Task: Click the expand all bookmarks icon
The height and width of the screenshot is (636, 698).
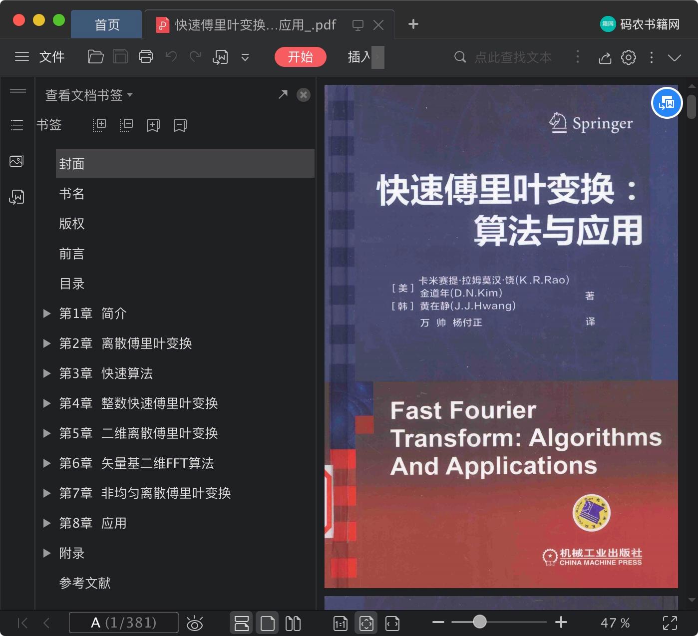Action: click(99, 125)
